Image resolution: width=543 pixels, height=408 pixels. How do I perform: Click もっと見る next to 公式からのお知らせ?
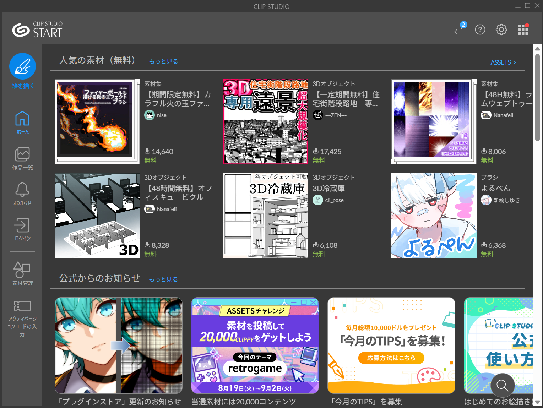click(163, 279)
